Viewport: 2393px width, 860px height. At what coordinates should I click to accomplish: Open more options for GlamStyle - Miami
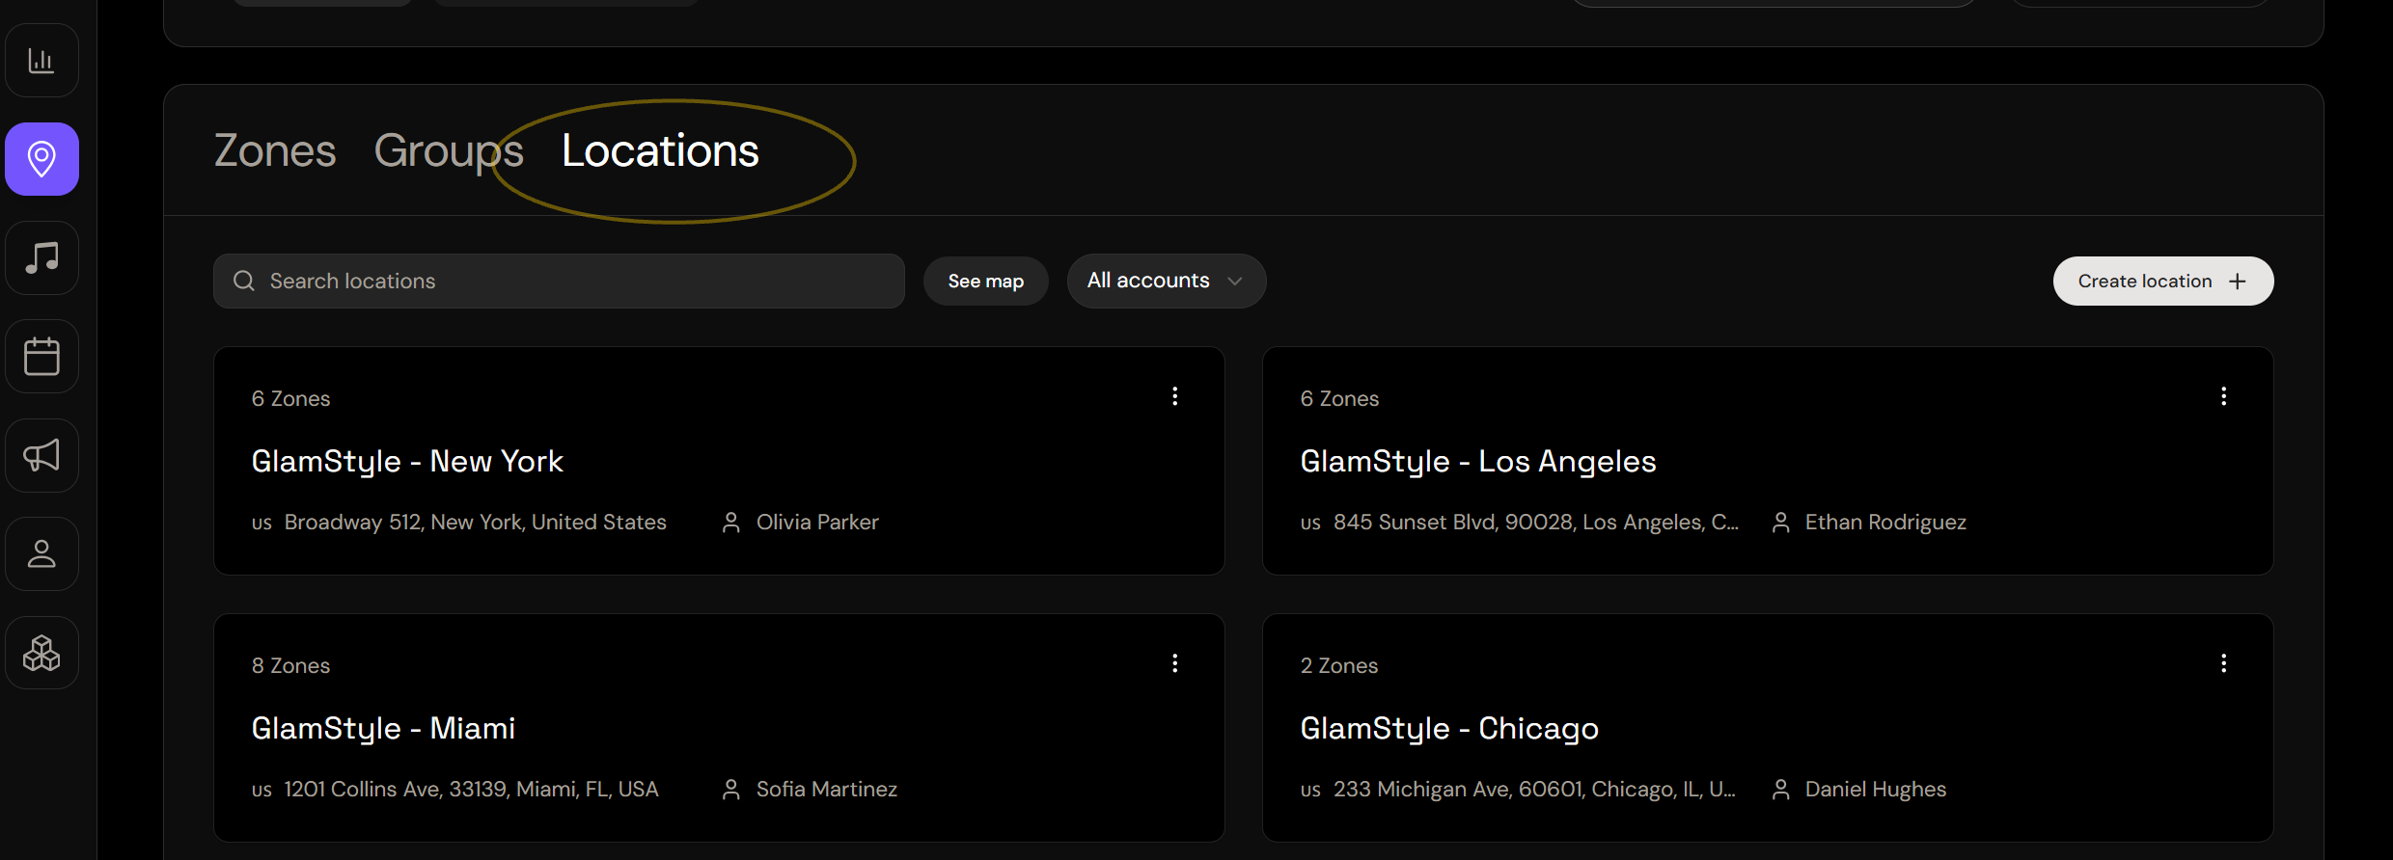click(1174, 663)
